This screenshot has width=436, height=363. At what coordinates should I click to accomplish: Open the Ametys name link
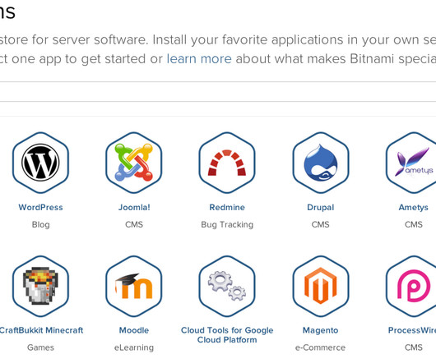point(414,207)
